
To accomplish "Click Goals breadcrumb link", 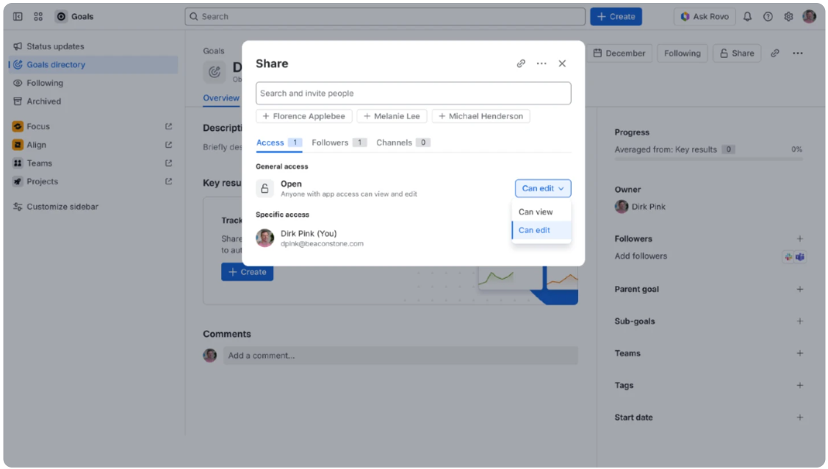I will (213, 51).
